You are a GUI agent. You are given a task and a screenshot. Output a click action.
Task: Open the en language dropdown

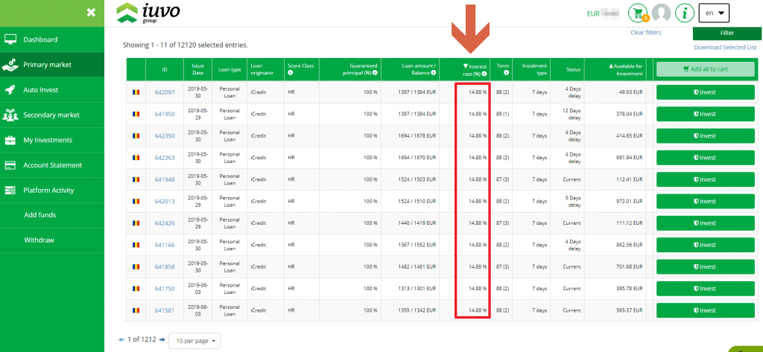(713, 13)
